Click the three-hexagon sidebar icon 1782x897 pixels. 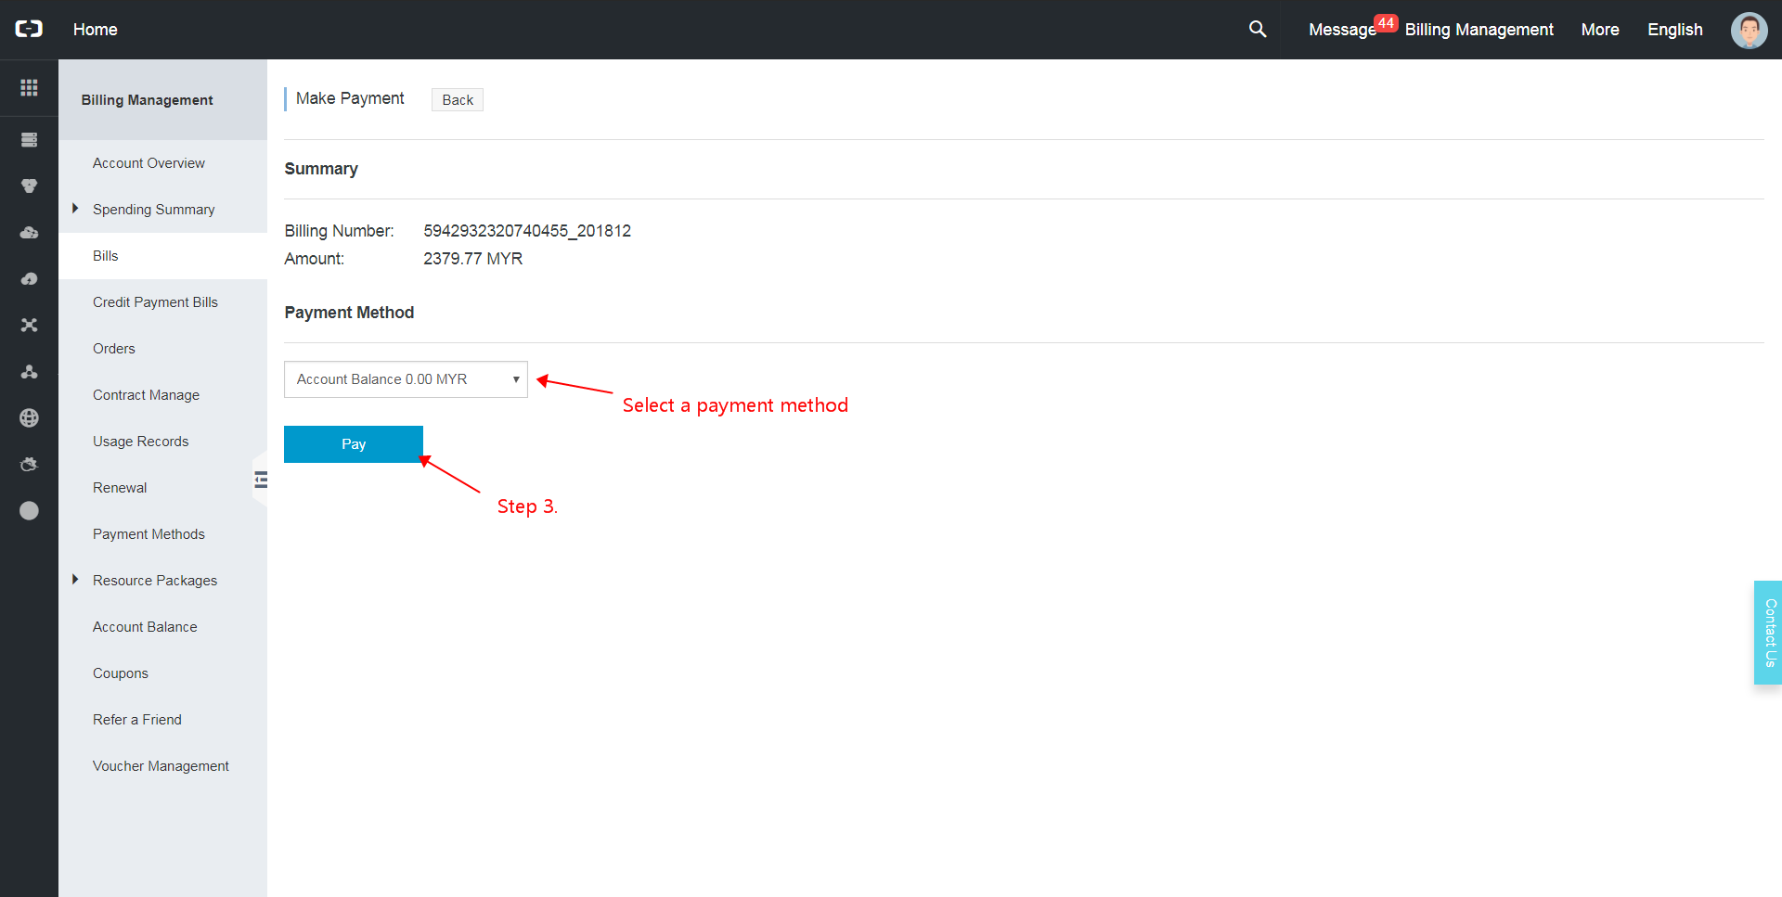29,186
